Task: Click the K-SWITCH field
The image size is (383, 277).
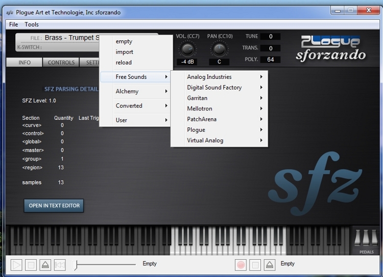Action: (58, 47)
